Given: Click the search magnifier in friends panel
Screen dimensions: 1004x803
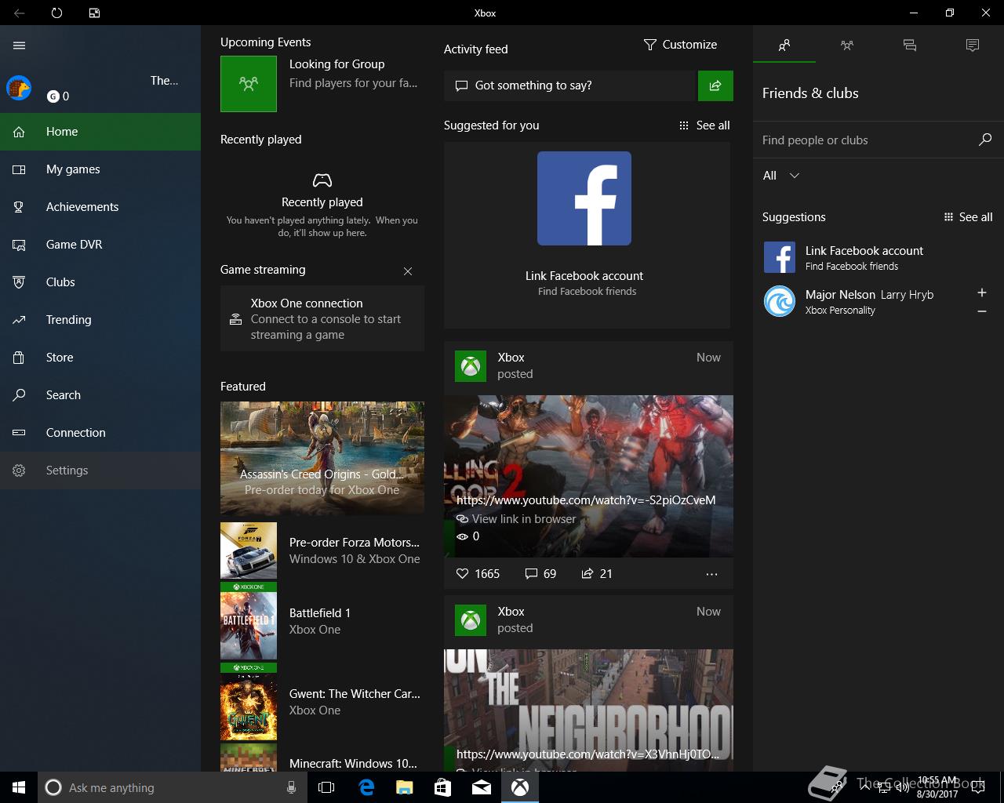Looking at the screenshot, I should (x=985, y=140).
